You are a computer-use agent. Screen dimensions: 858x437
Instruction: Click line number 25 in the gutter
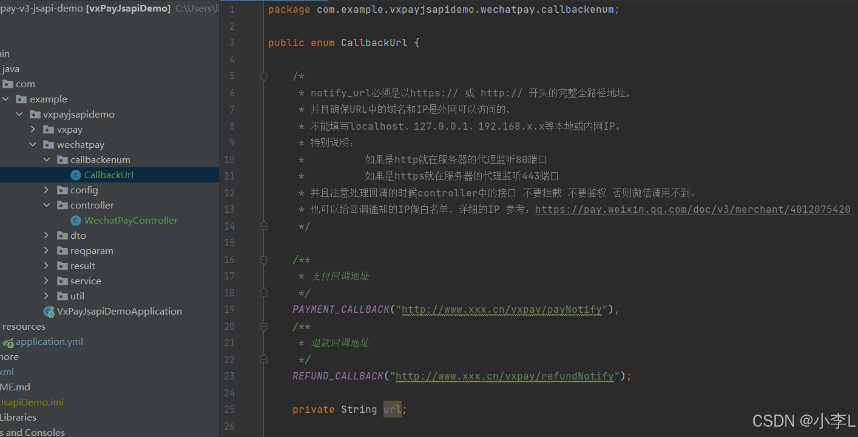229,409
